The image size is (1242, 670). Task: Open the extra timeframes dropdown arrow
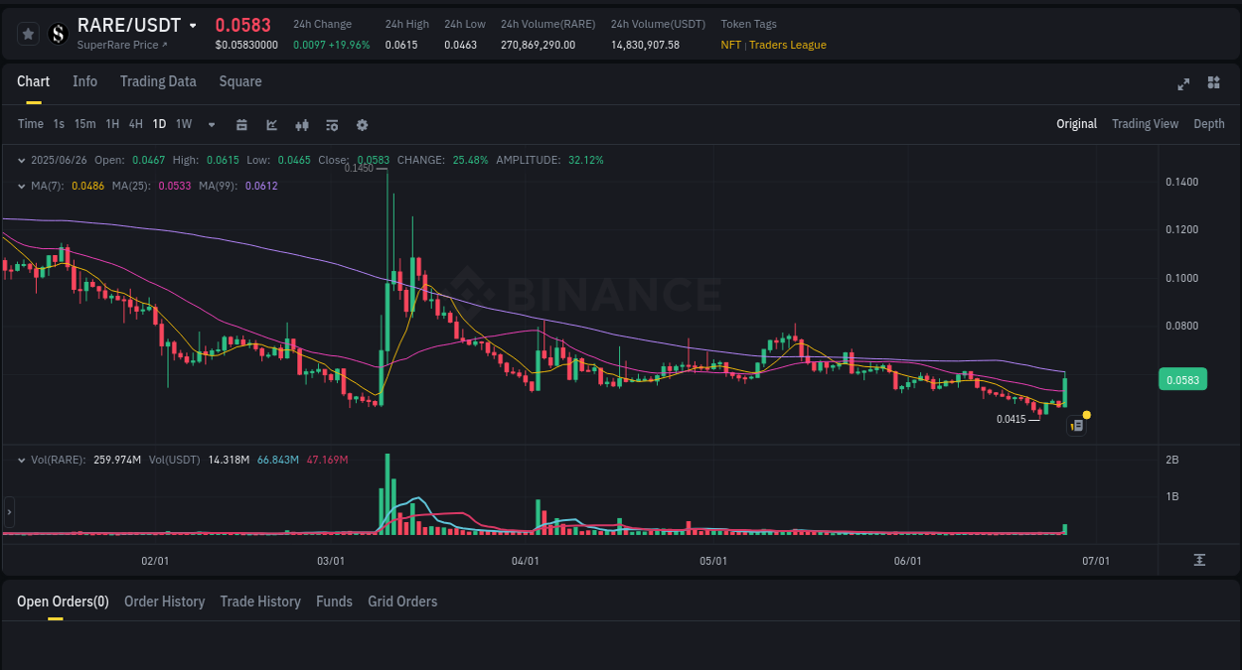211,124
